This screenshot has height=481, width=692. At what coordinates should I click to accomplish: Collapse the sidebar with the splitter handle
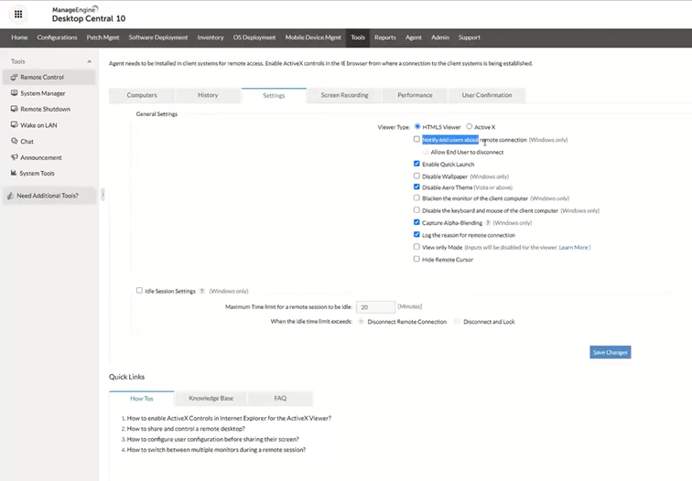[x=103, y=195]
